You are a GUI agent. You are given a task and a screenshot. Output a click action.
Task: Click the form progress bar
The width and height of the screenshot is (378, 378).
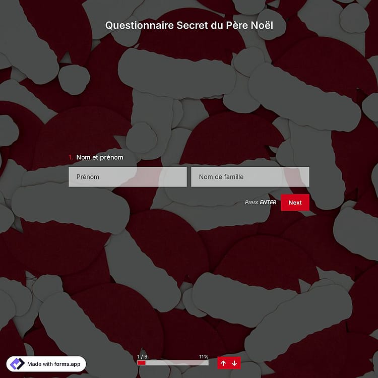click(x=173, y=363)
